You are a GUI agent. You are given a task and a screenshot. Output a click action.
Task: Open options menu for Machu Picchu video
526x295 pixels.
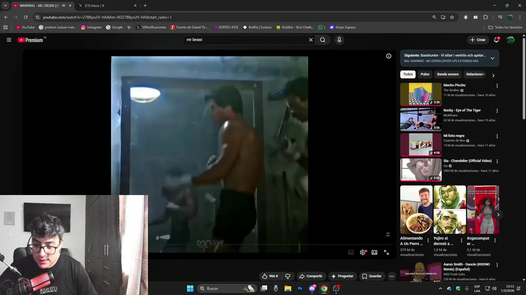(x=497, y=86)
